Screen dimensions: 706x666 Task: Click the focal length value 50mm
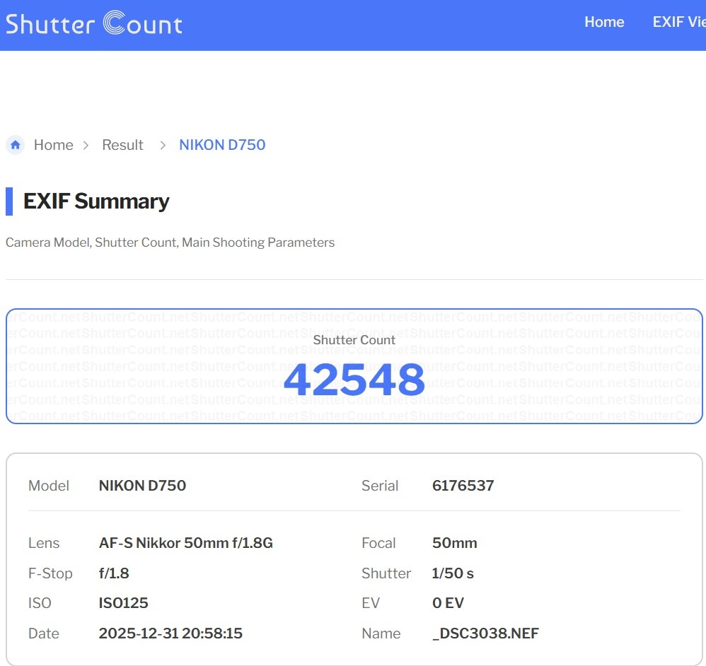(x=454, y=543)
